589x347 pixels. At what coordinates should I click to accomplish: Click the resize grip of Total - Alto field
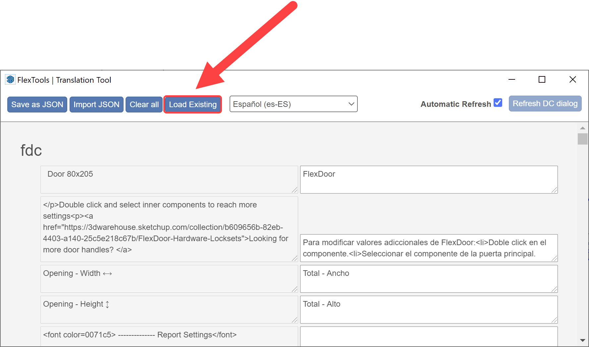pyautogui.click(x=554, y=320)
